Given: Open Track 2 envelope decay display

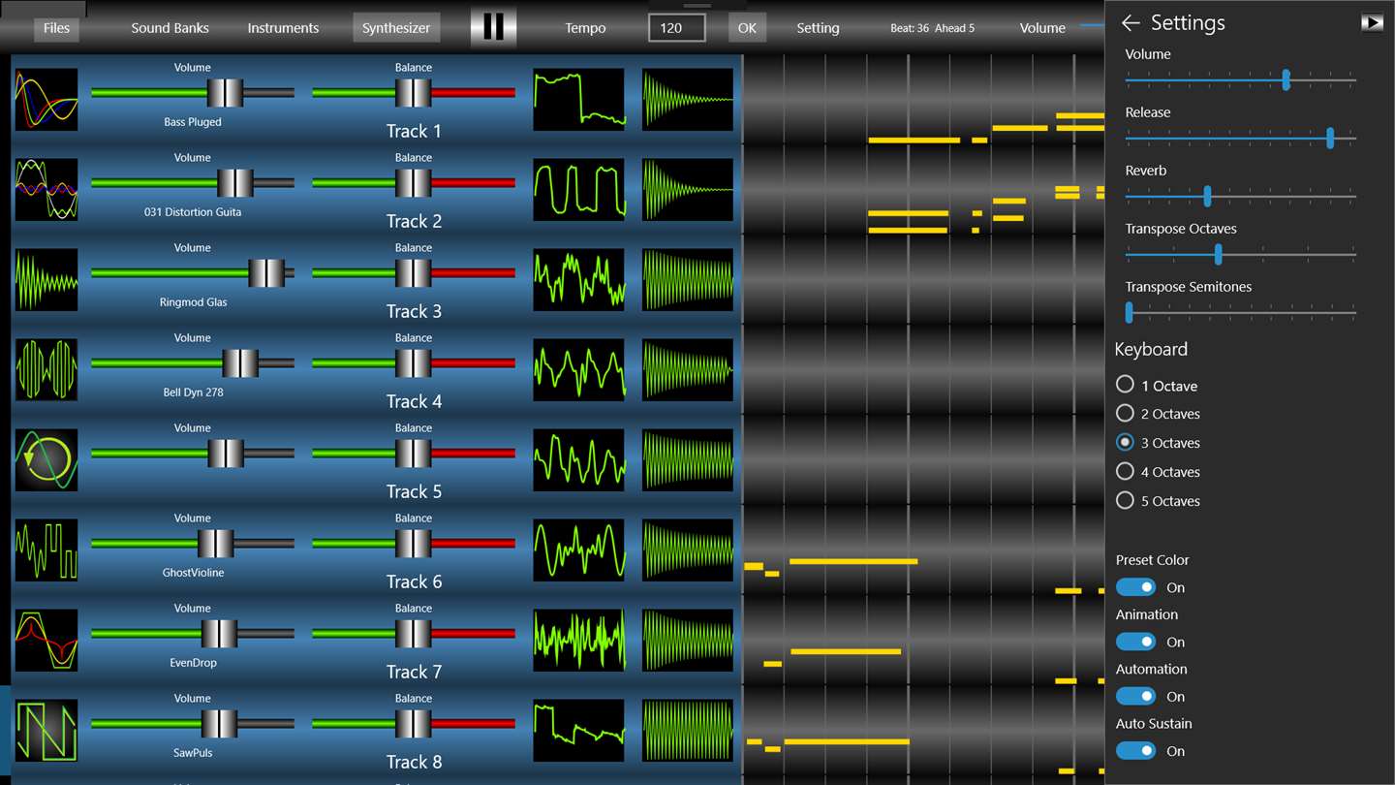Looking at the screenshot, I should click(x=688, y=189).
